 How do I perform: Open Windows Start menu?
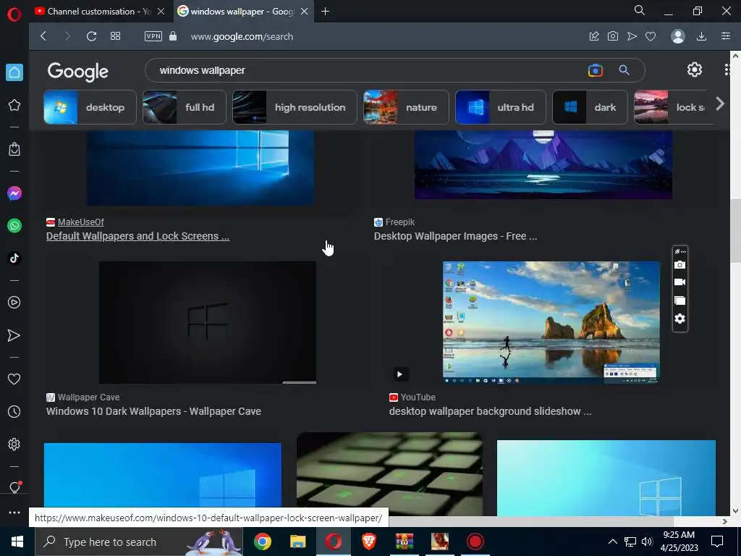click(17, 542)
